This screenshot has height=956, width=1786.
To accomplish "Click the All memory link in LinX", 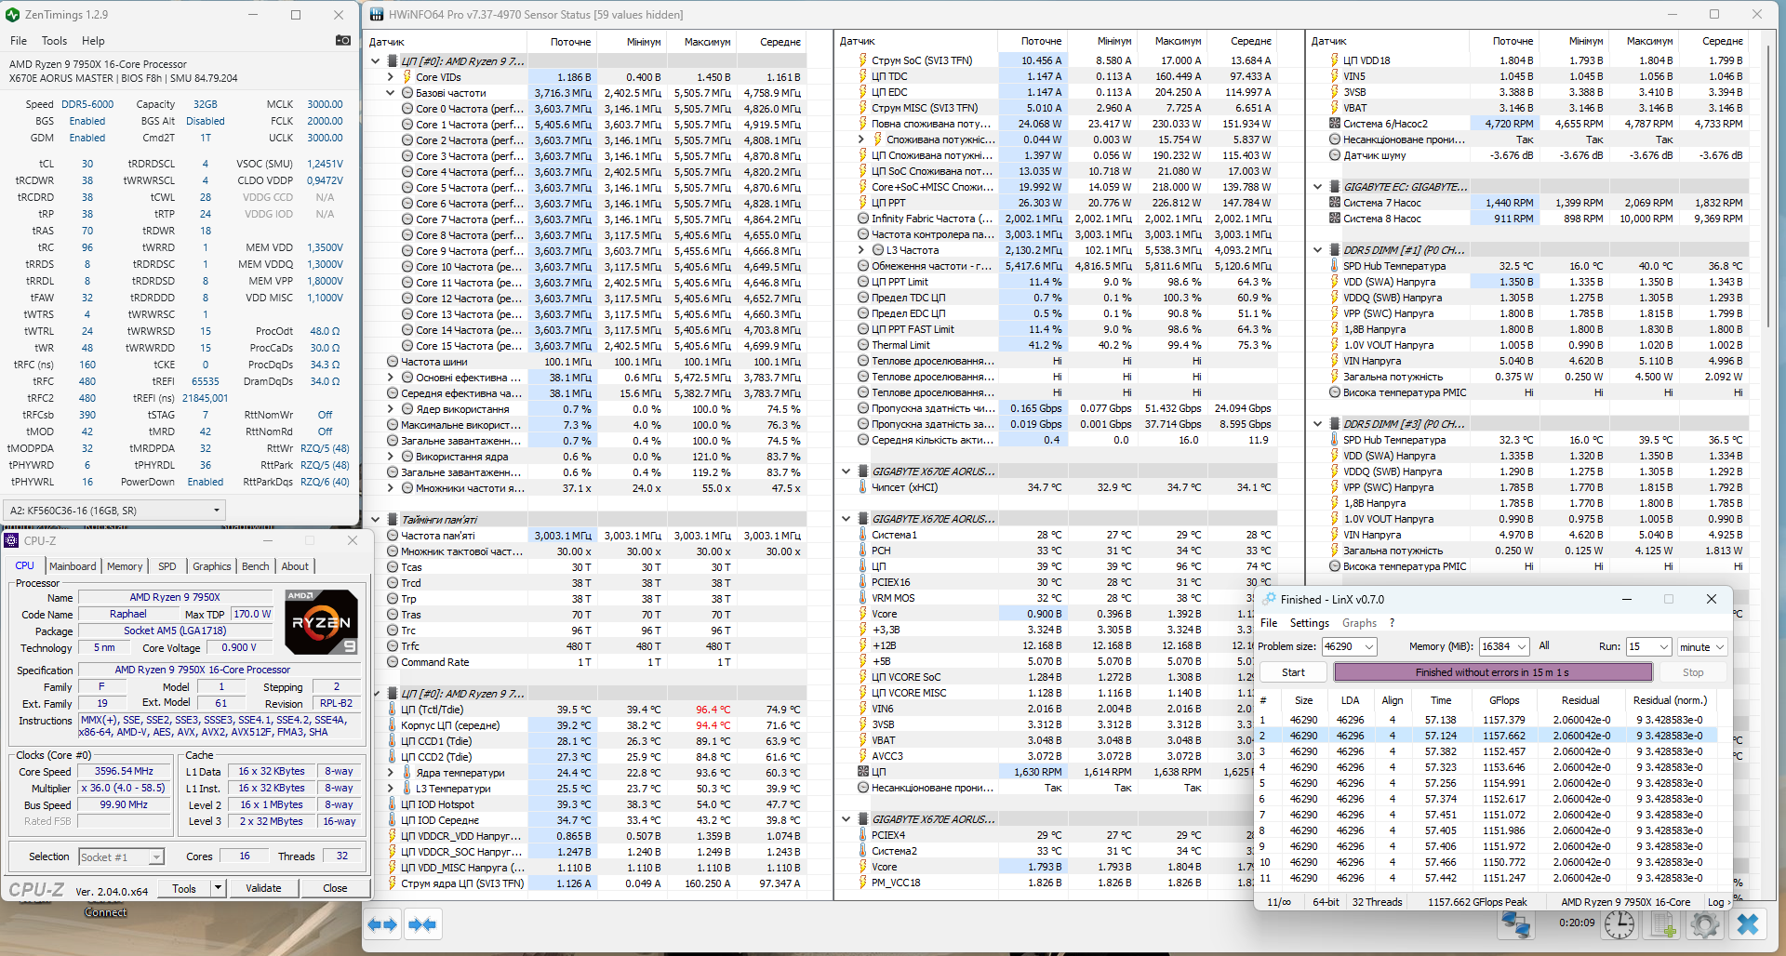I will pos(1544,645).
